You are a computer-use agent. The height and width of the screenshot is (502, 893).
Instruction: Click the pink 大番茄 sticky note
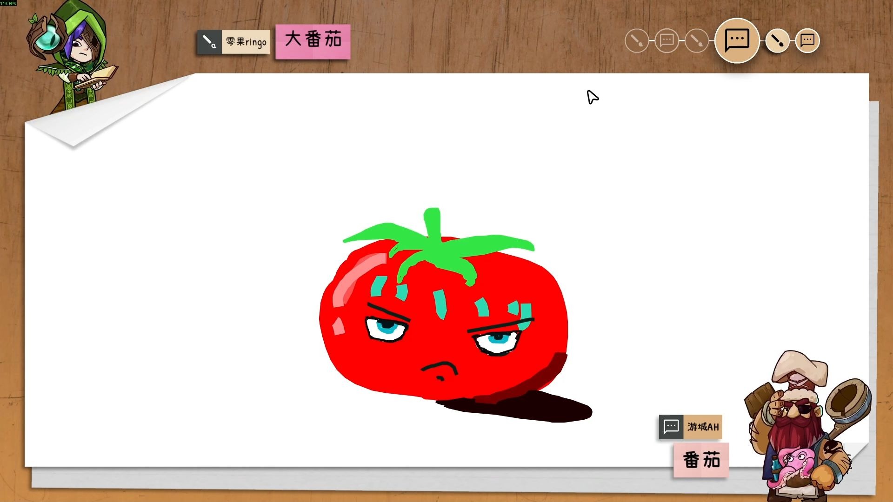[313, 41]
